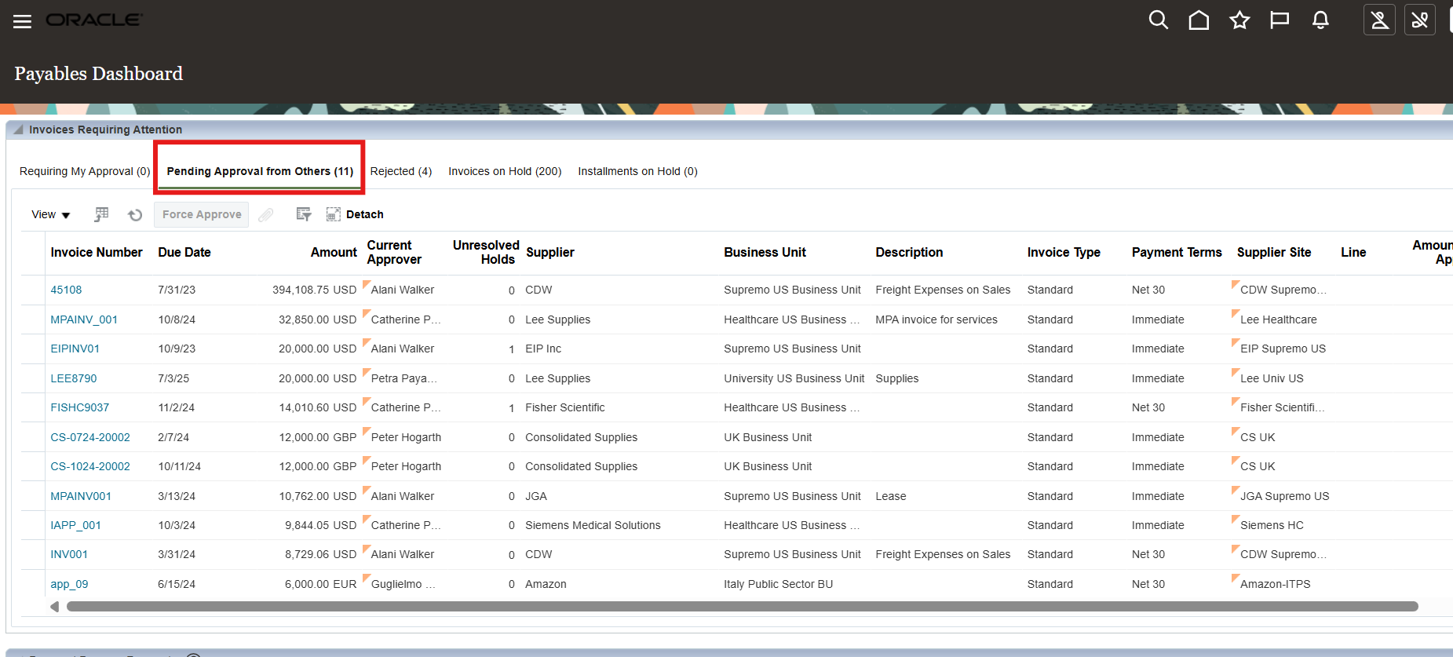Click supplier EIP Inc cell

[x=543, y=349]
